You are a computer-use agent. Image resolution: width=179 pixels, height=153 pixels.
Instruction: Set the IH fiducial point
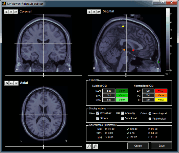148,100
